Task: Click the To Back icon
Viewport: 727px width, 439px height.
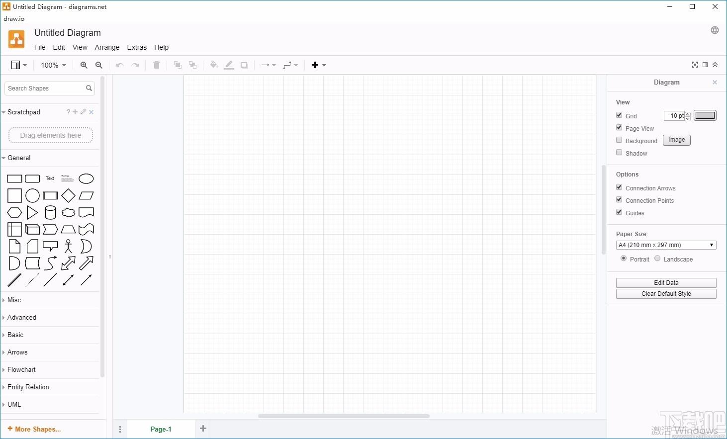Action: 193,65
